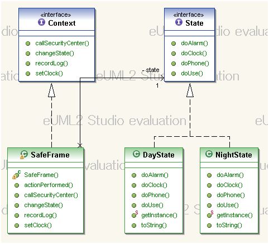
Task: Click the green dot beside Context callSecurityCenter()
Action: pyautogui.click(x=28, y=44)
